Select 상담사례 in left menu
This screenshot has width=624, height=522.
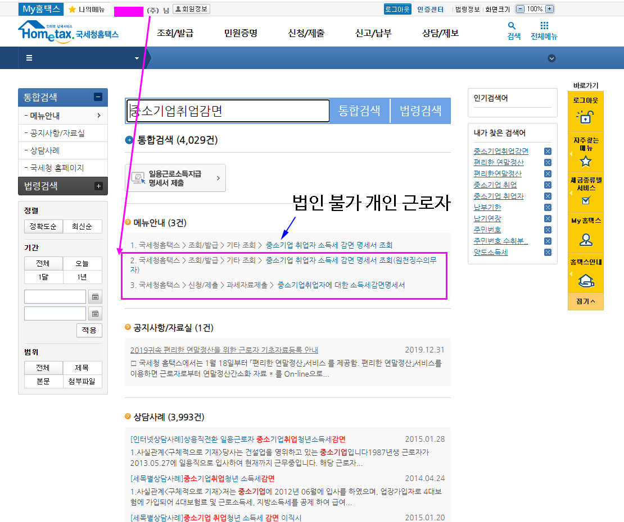point(63,150)
